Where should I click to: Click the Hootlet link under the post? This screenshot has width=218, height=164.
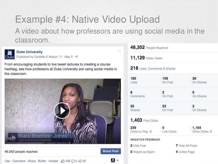pyautogui.click(x=53, y=161)
